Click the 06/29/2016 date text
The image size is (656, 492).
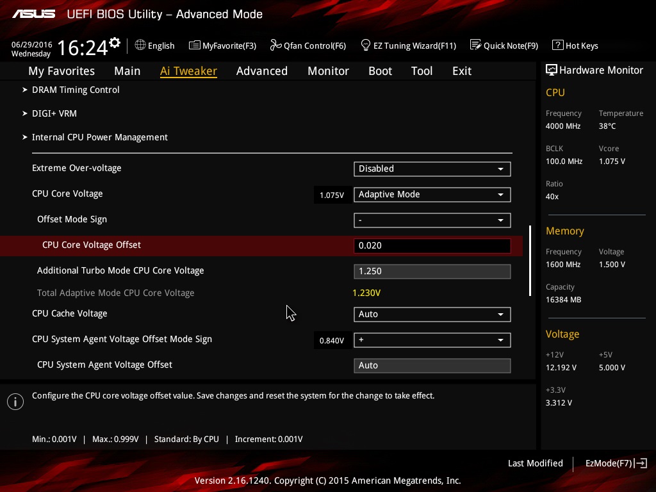[32, 44]
